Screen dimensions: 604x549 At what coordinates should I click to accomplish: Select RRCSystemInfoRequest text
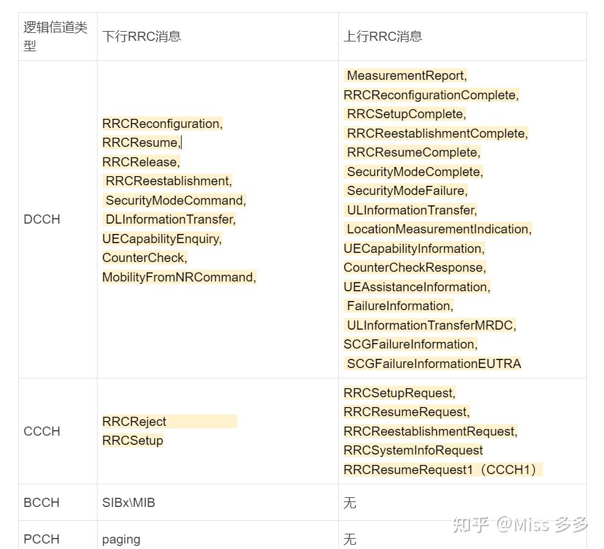(413, 450)
